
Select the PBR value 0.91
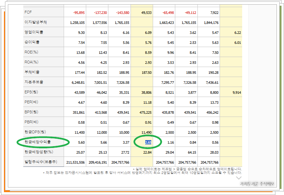click(148, 122)
